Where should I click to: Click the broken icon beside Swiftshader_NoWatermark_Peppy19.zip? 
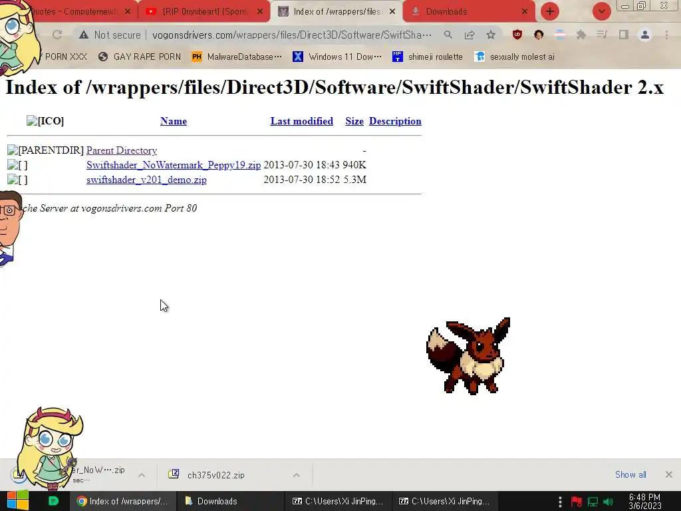click(17, 165)
